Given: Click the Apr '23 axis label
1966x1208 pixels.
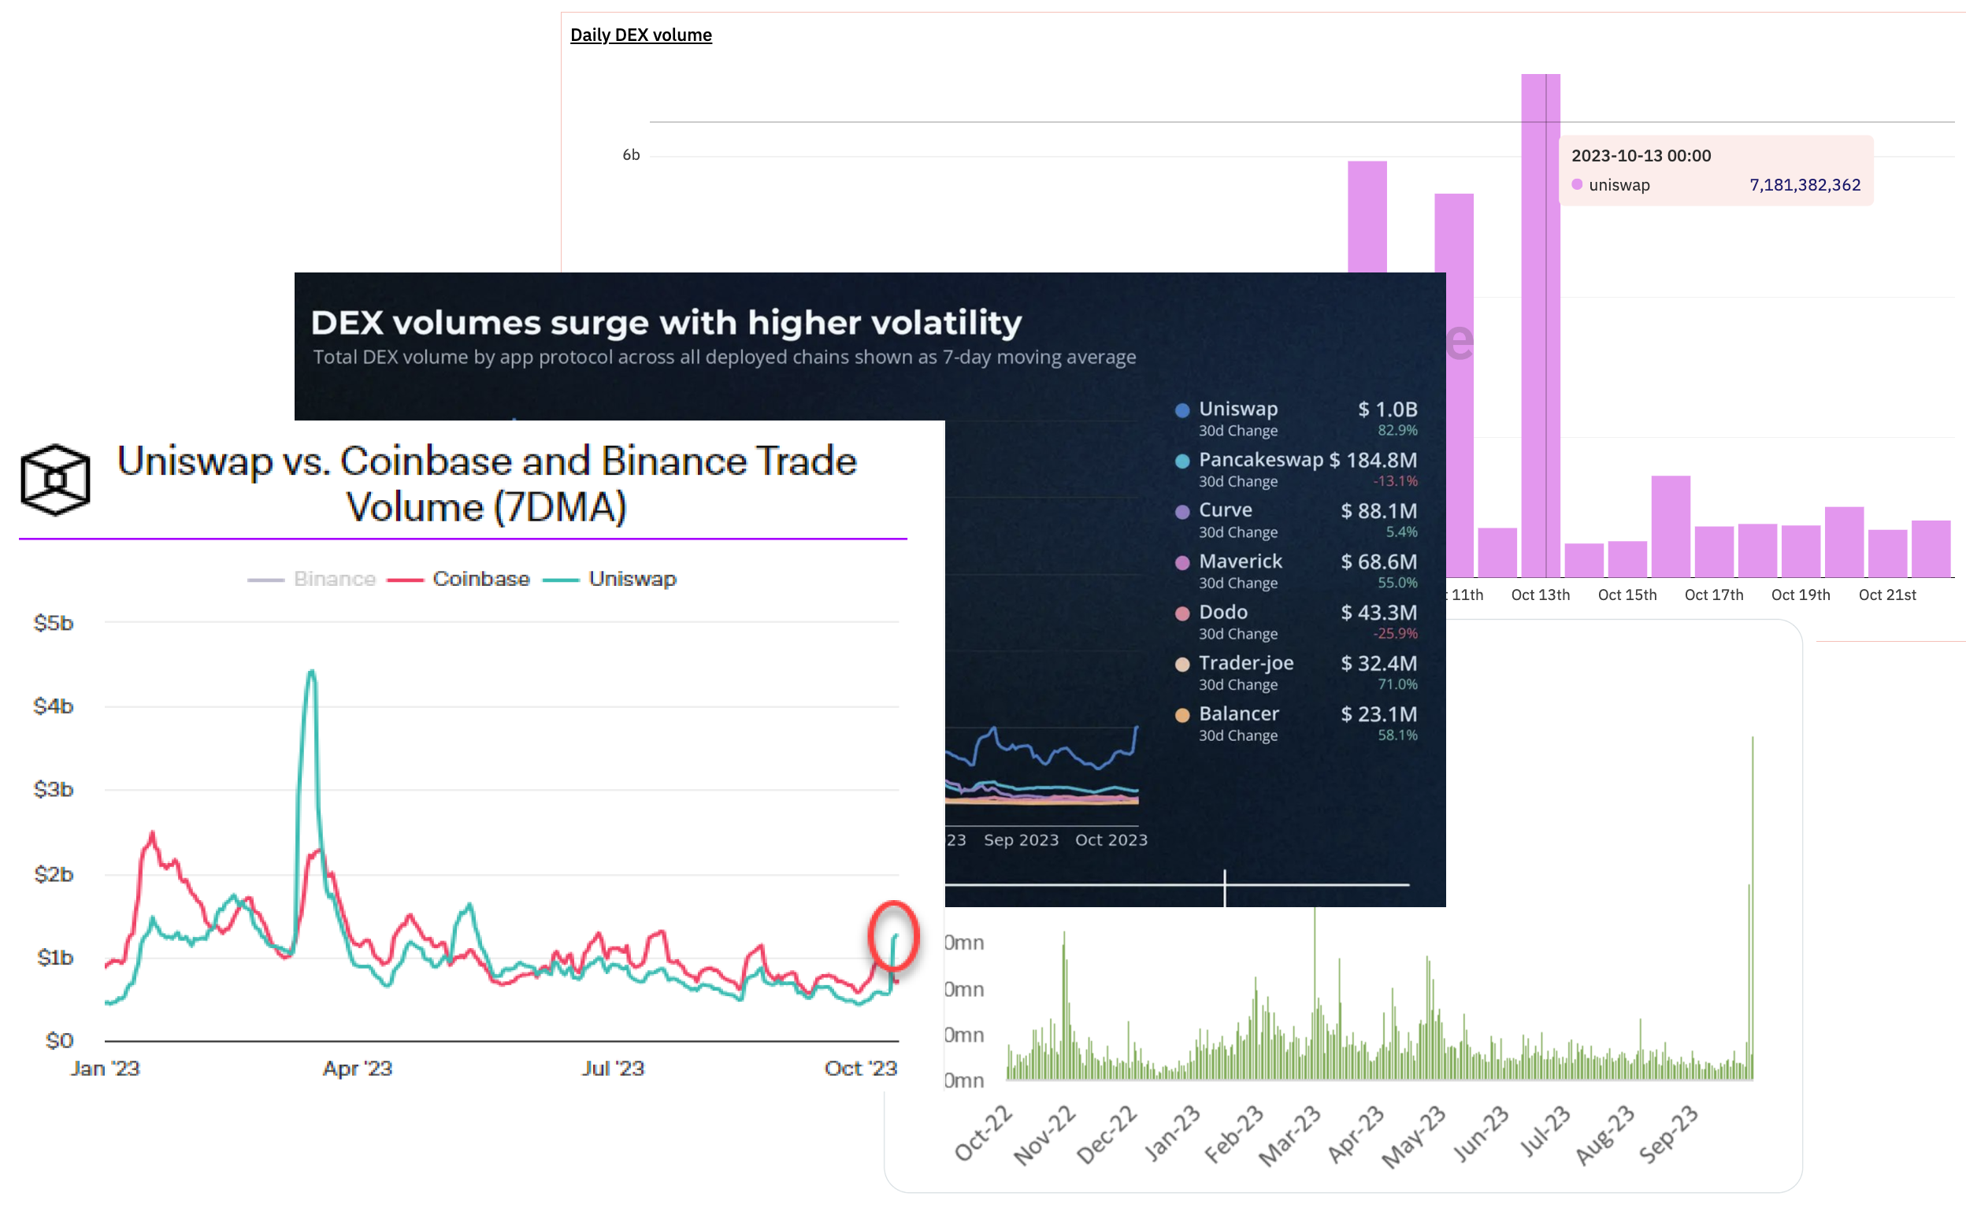Looking at the screenshot, I should [357, 1068].
